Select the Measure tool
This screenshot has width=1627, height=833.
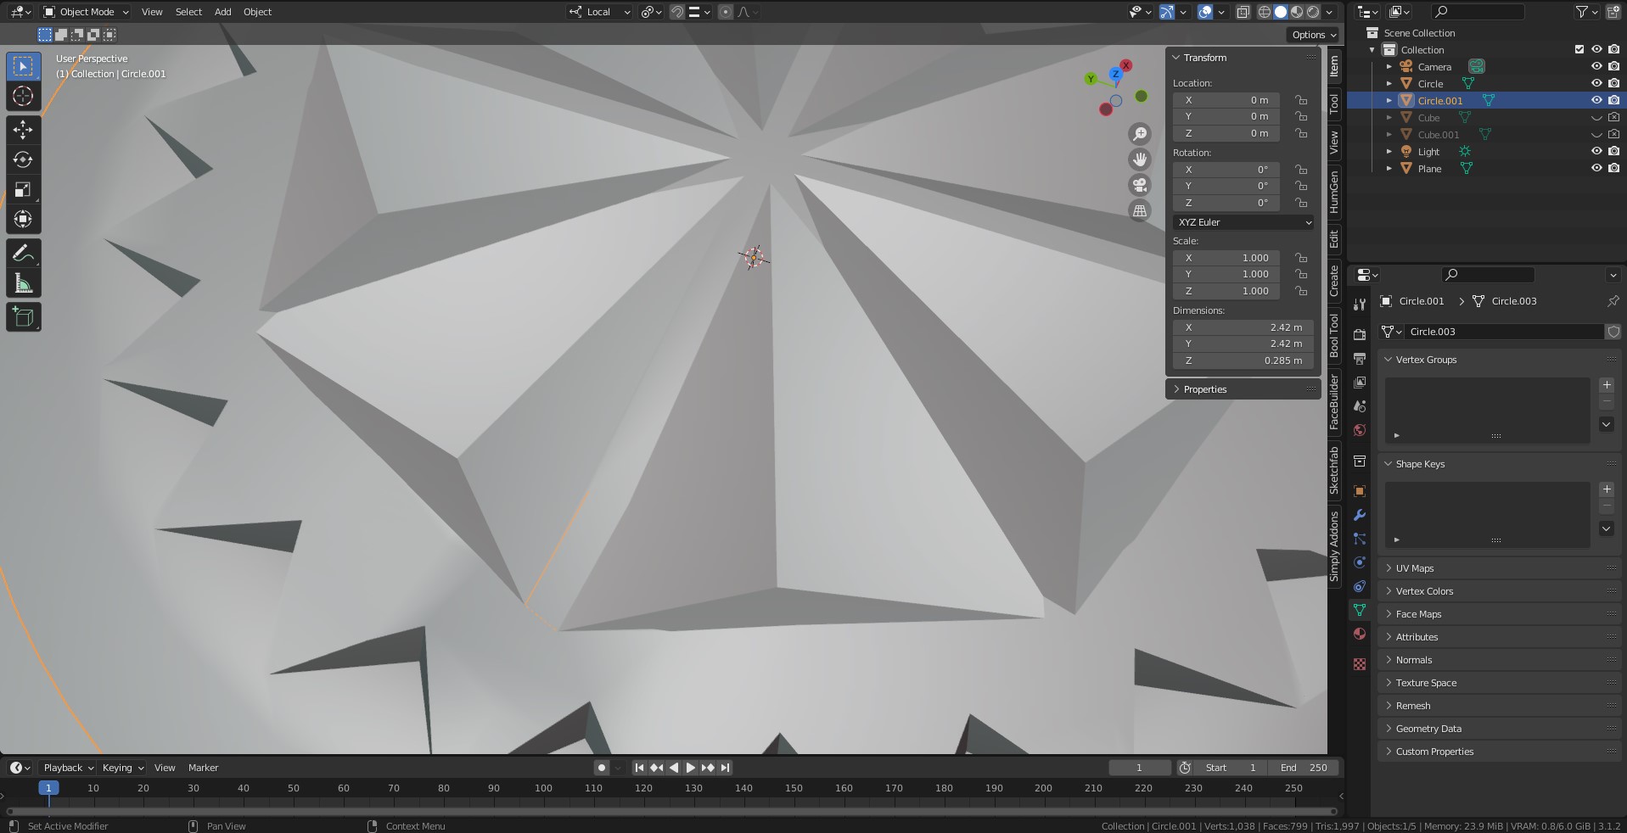23,283
